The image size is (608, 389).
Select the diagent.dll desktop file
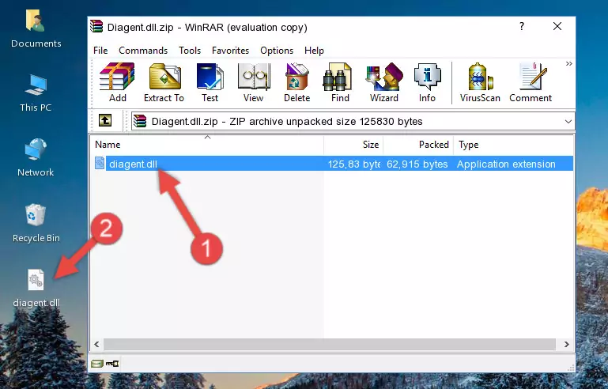click(36, 288)
